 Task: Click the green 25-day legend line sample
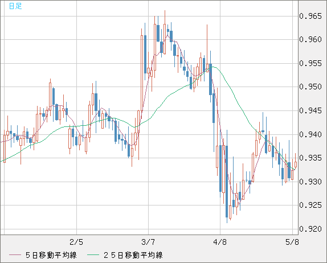click(x=93, y=255)
